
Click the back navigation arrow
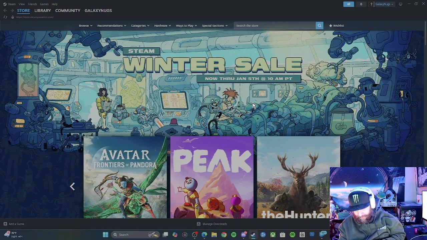5,11
